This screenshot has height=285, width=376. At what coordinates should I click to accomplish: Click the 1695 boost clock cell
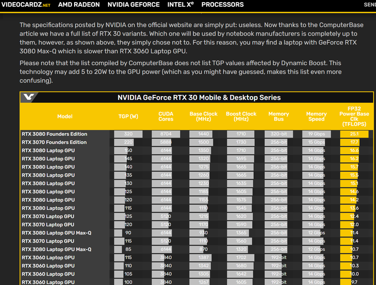(241, 159)
